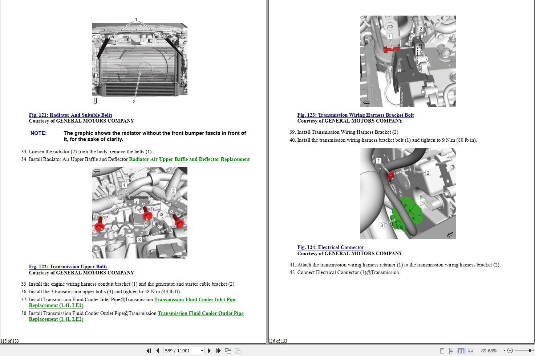This screenshot has width=535, height=356.
Task: Open the zoom level dropdown
Action: coord(490,351)
